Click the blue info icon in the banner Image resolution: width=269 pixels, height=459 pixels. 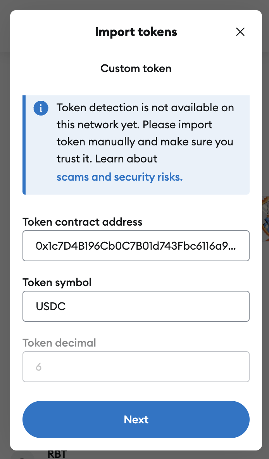(x=41, y=108)
